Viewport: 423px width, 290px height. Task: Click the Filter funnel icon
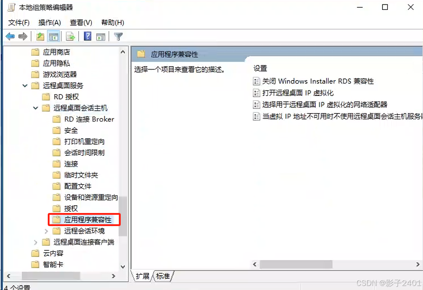tap(118, 36)
